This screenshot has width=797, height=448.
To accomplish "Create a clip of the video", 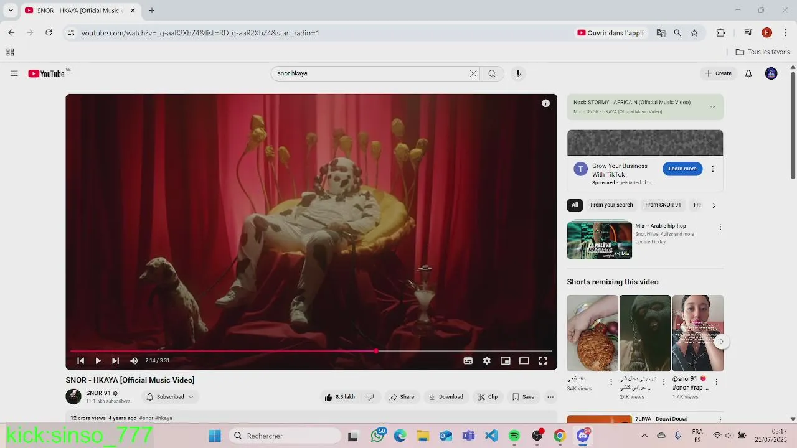I will click(x=488, y=397).
